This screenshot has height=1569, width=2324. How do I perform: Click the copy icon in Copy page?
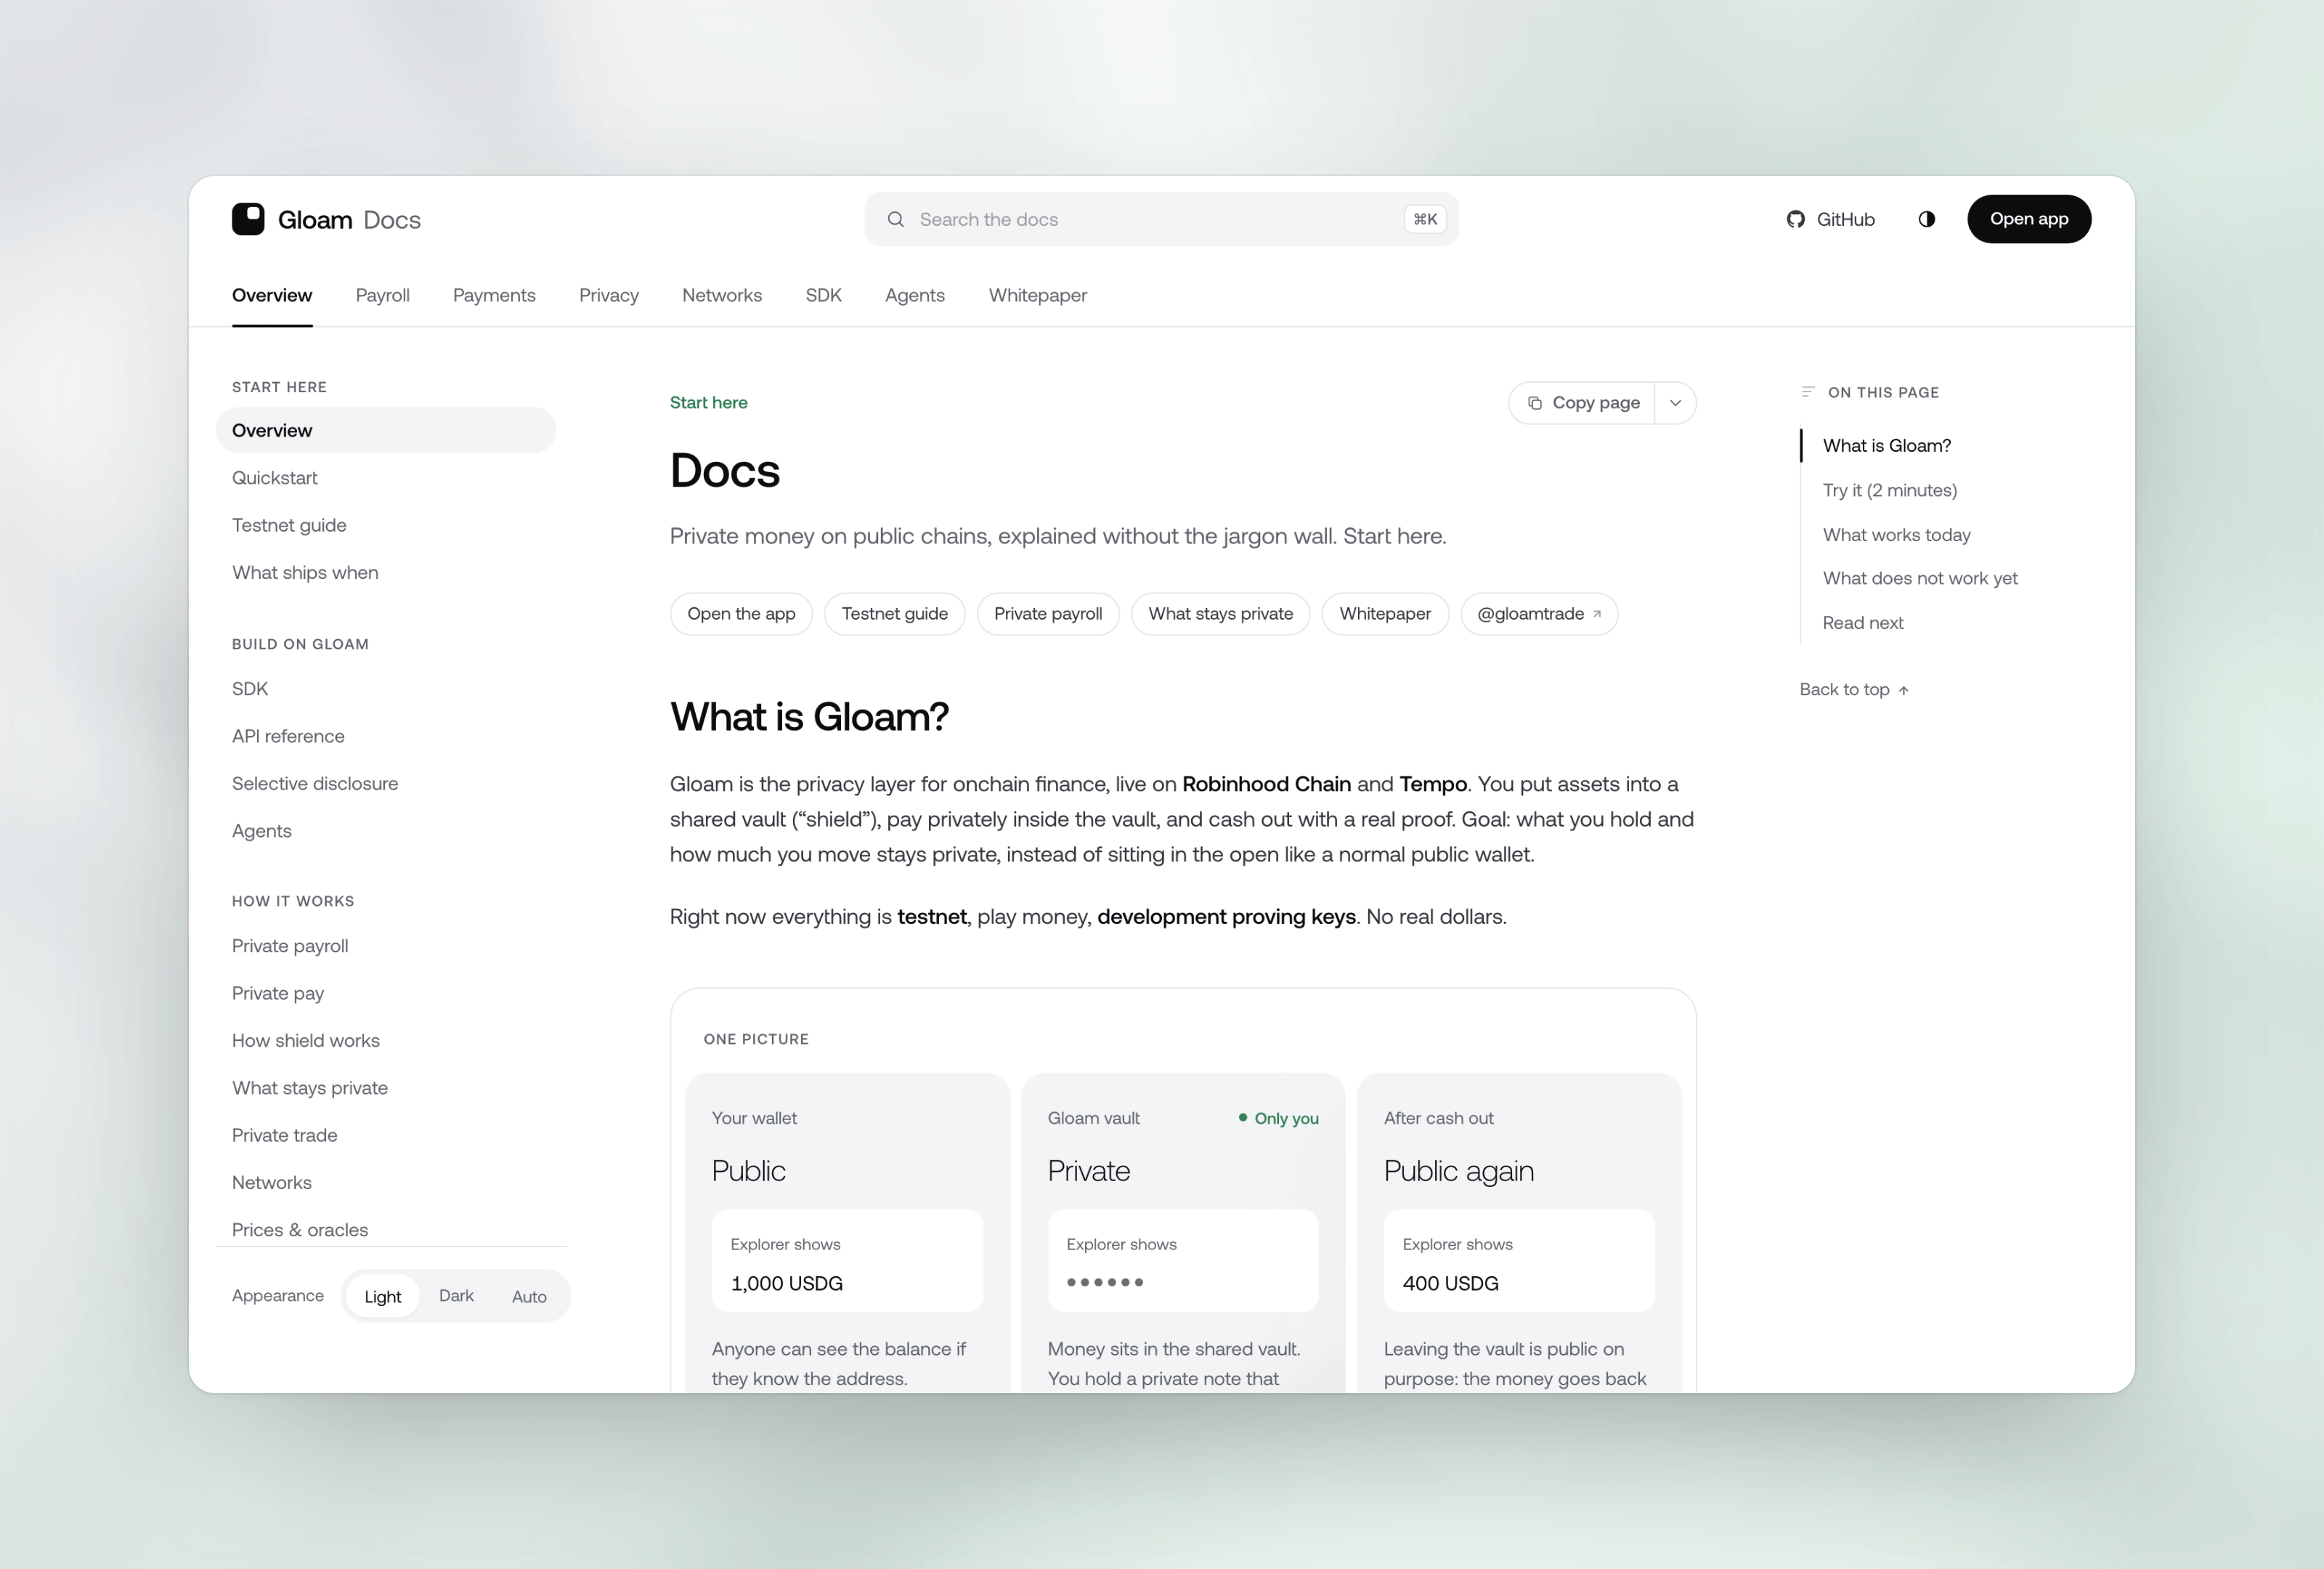pyautogui.click(x=1535, y=403)
